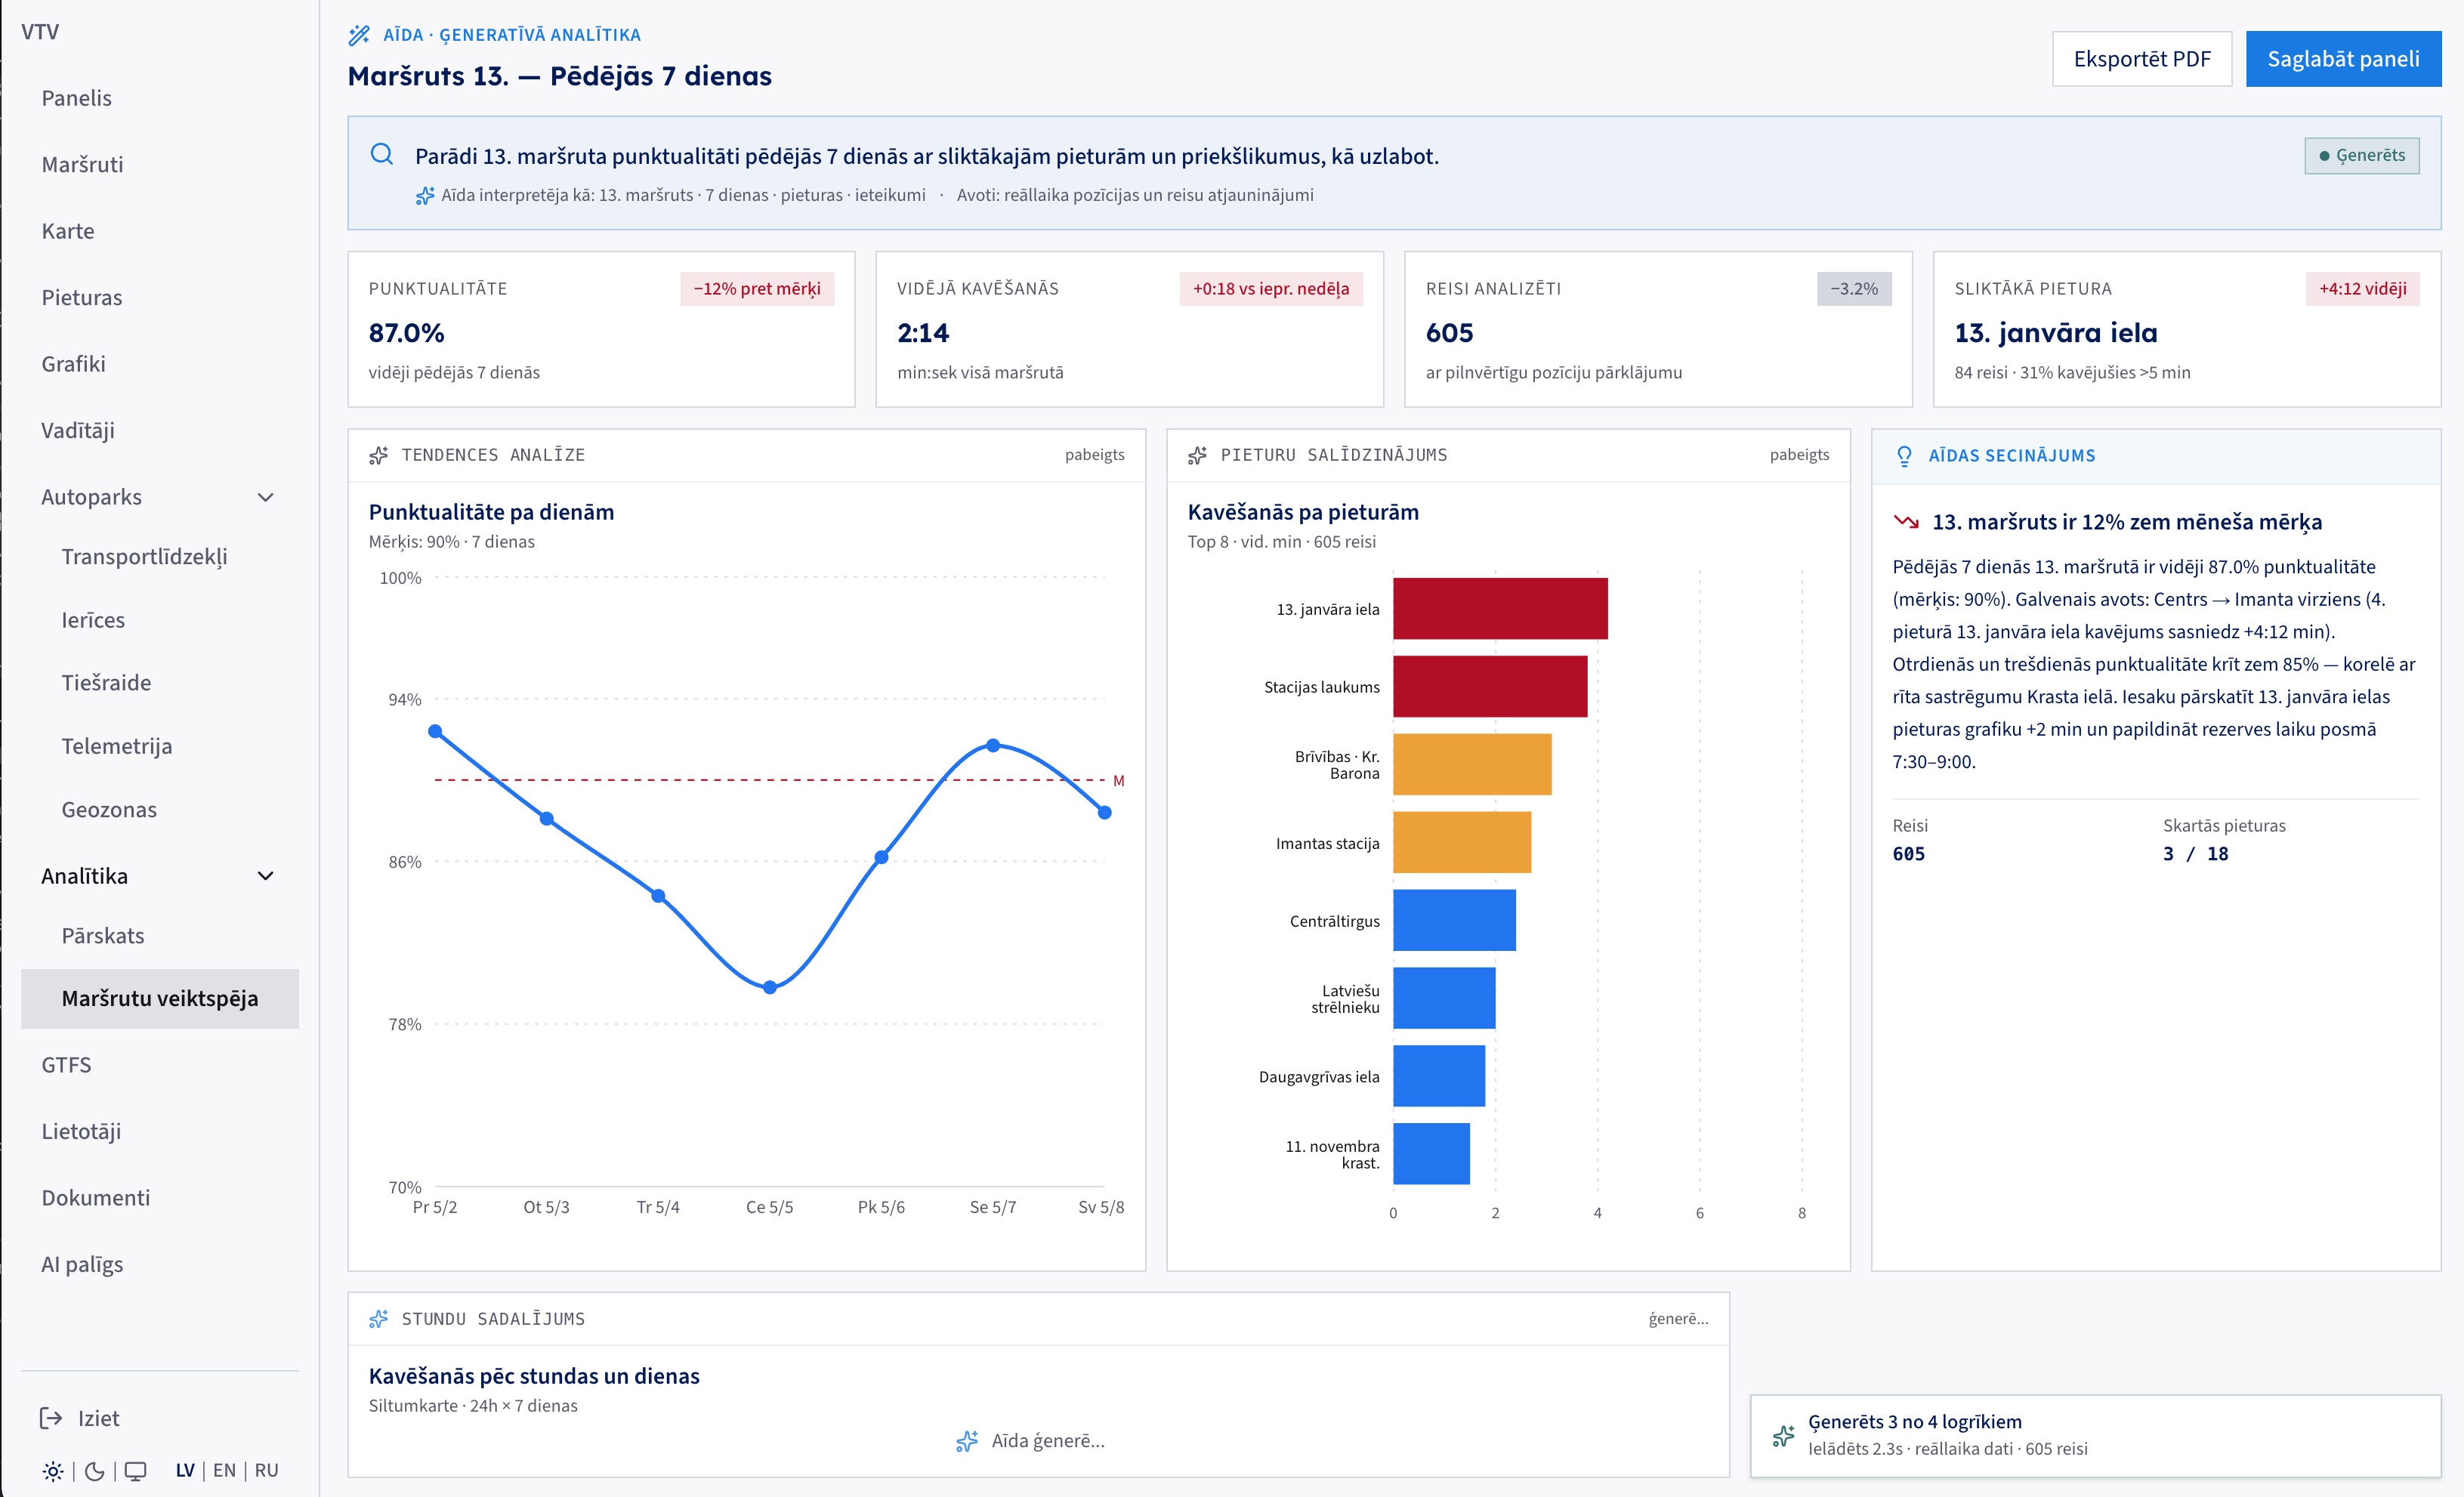Click the +0:18 vs iepr. nedēļa badge
This screenshot has width=2464, height=1497.
[1271, 289]
